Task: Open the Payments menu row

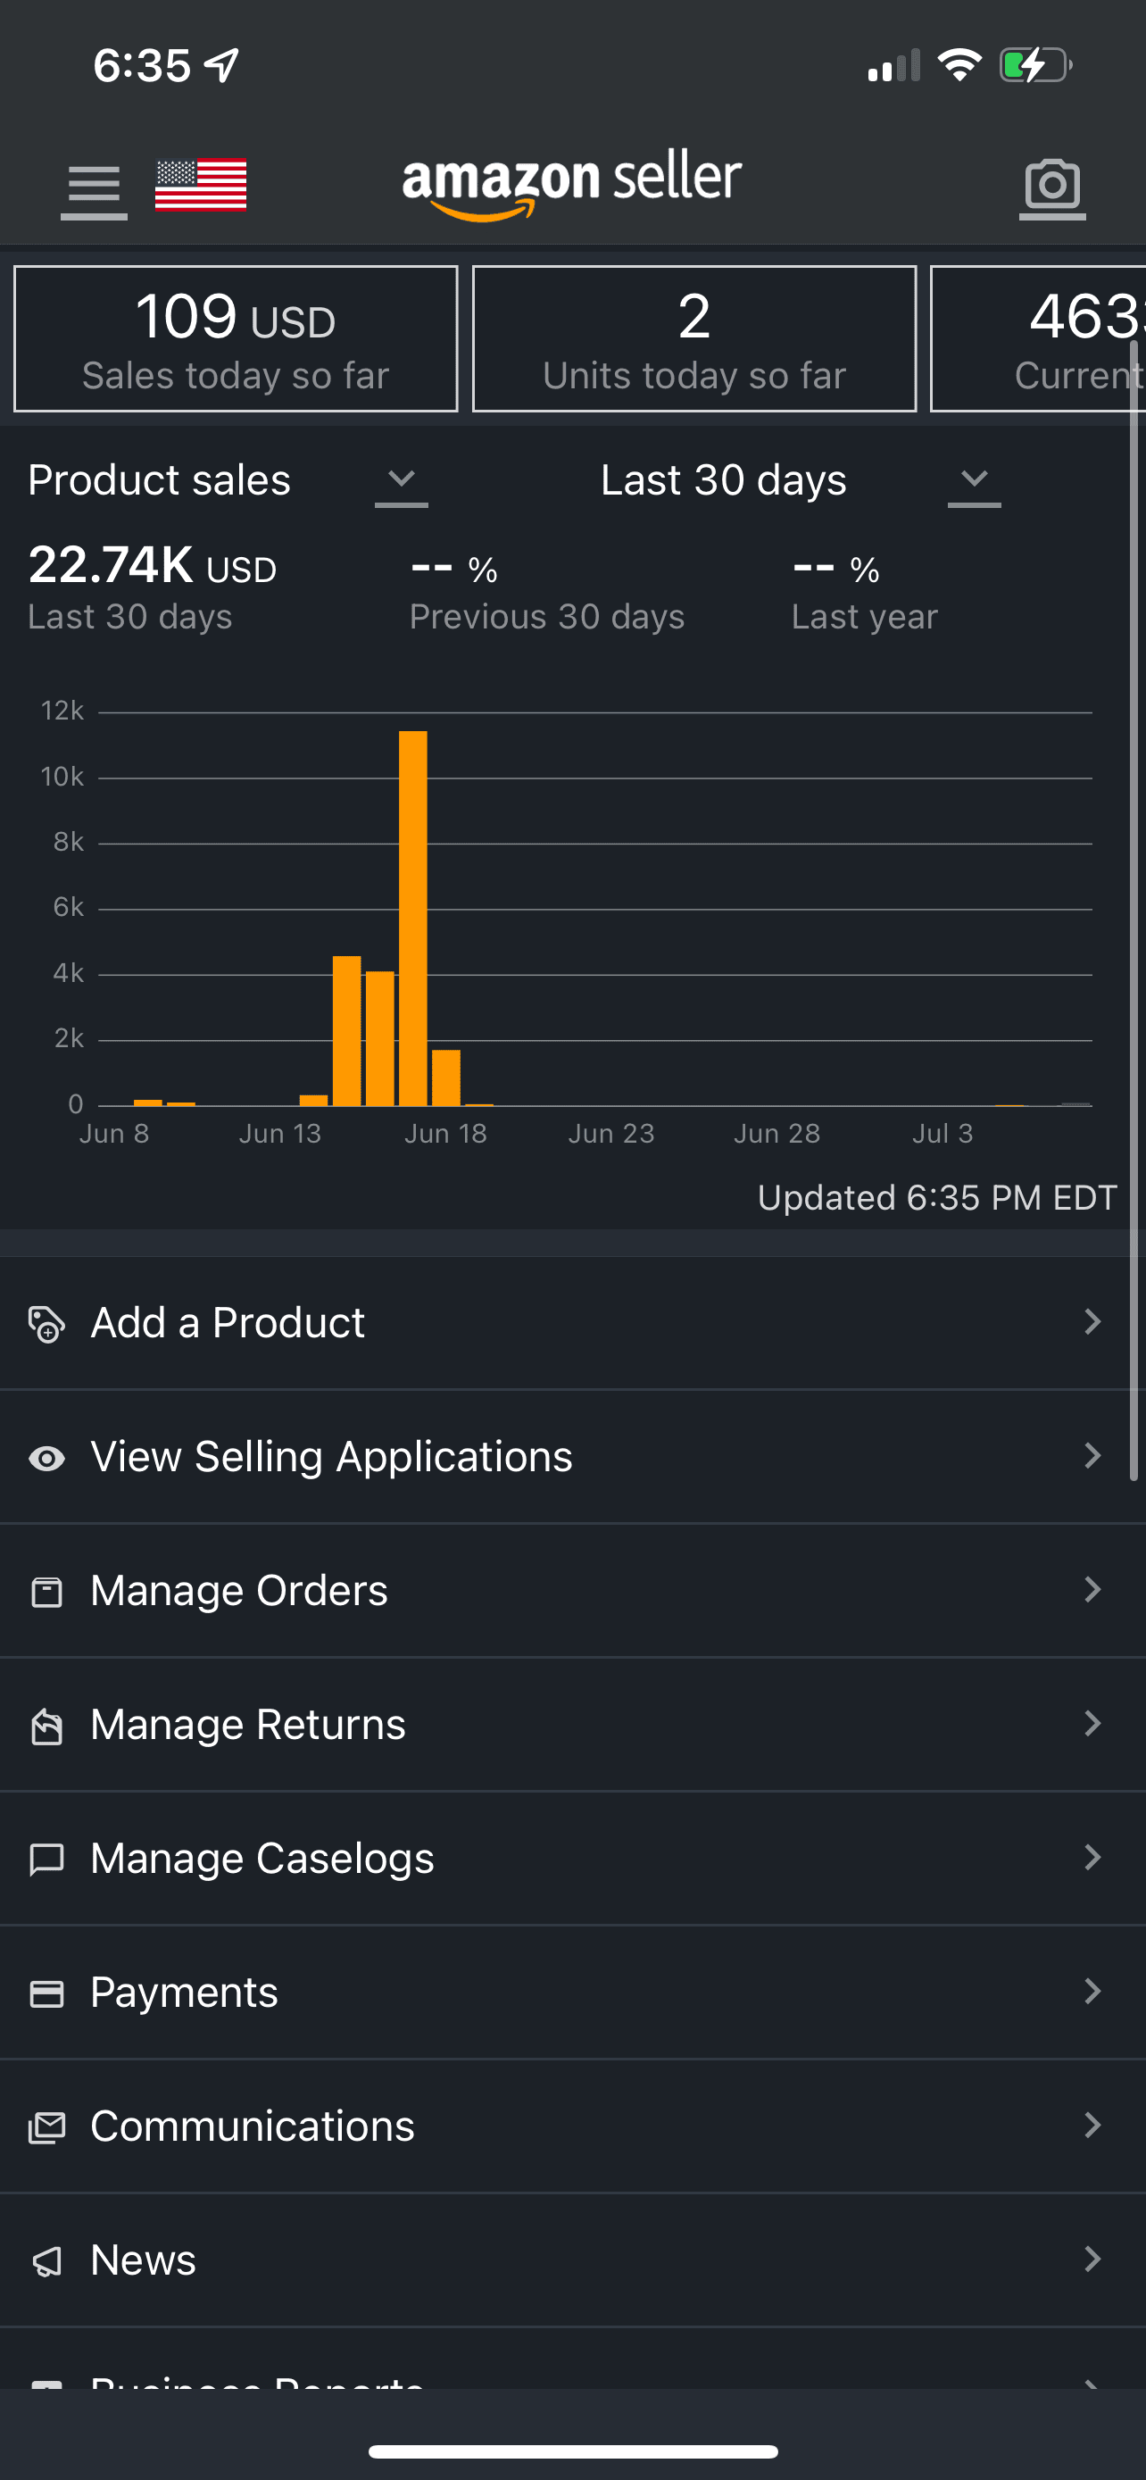Action: click(572, 1992)
